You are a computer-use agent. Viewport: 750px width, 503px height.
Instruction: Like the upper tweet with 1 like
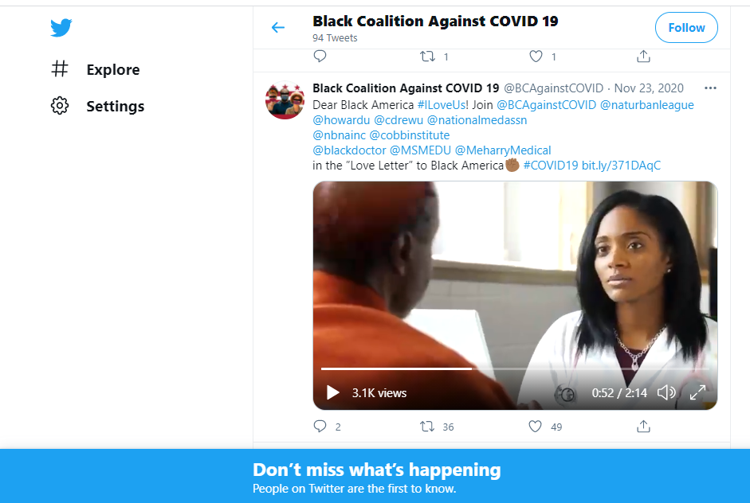536,57
